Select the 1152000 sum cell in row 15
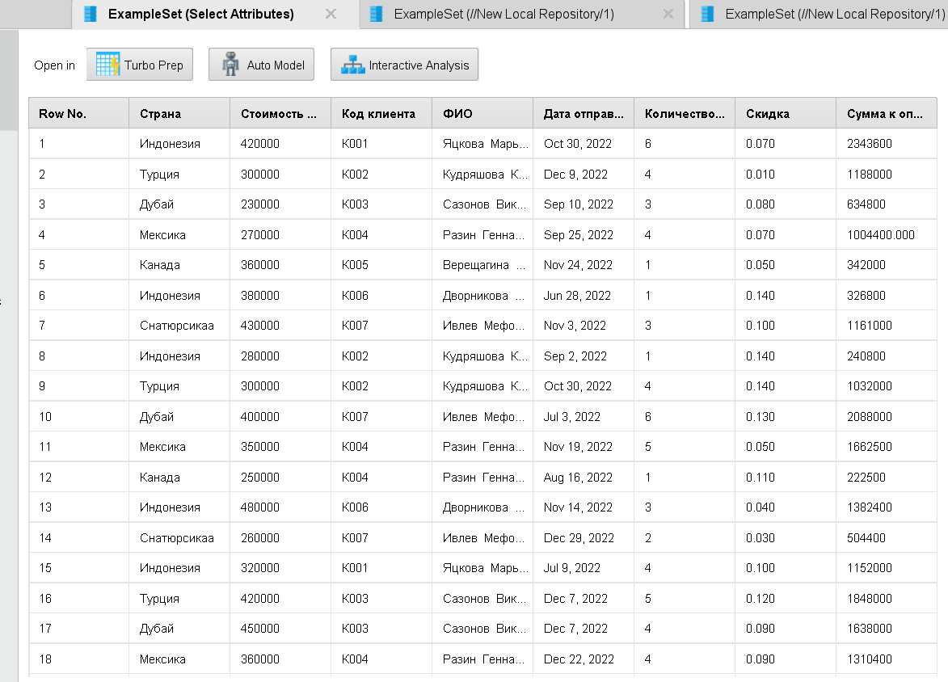Viewport: 948px width, 682px height. tap(887, 568)
